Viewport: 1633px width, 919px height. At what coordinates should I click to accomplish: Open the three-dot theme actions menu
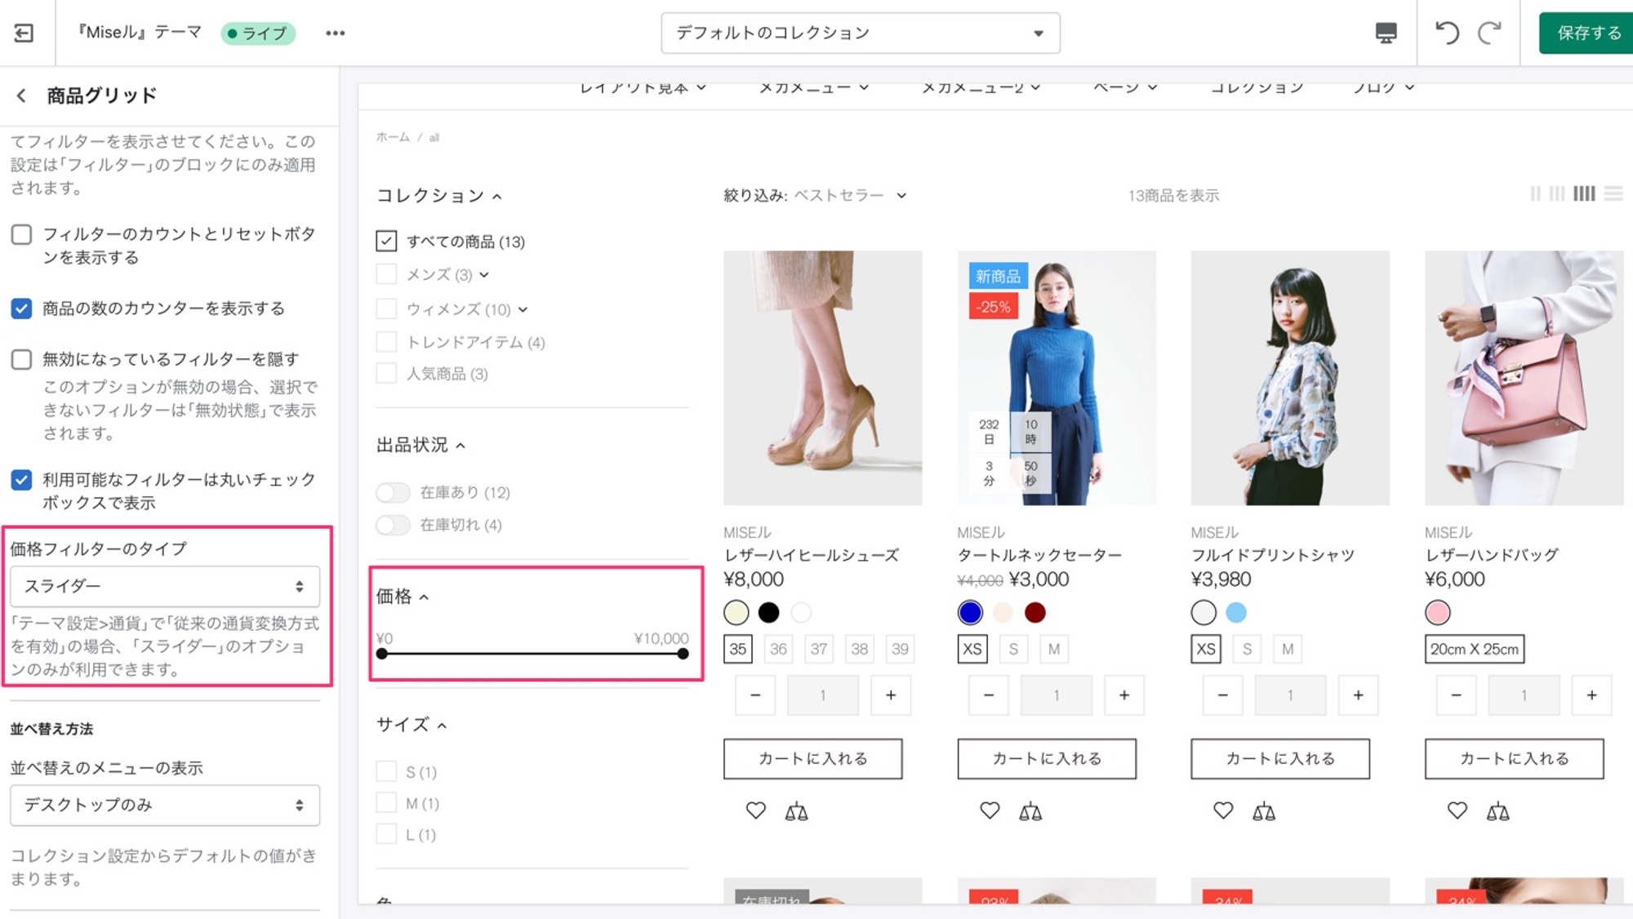(x=335, y=33)
